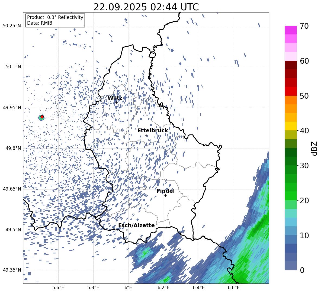Click the 49.65°N latitude tick label
The height and width of the screenshot is (293, 321).
tap(12, 189)
